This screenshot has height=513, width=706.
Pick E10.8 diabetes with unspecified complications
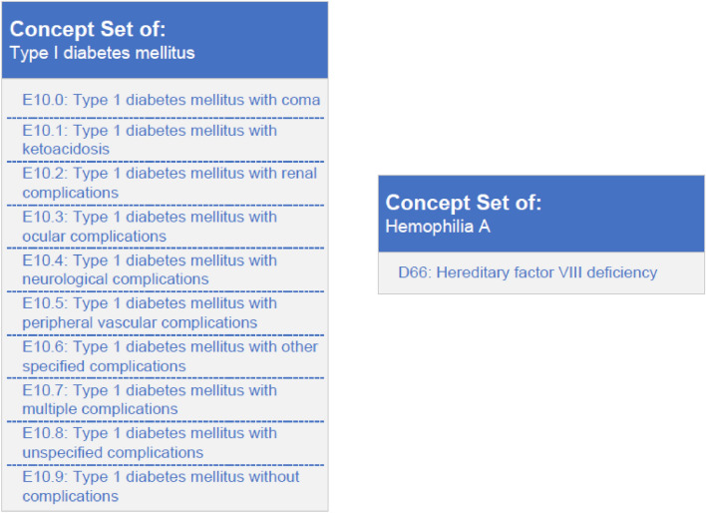[150, 443]
